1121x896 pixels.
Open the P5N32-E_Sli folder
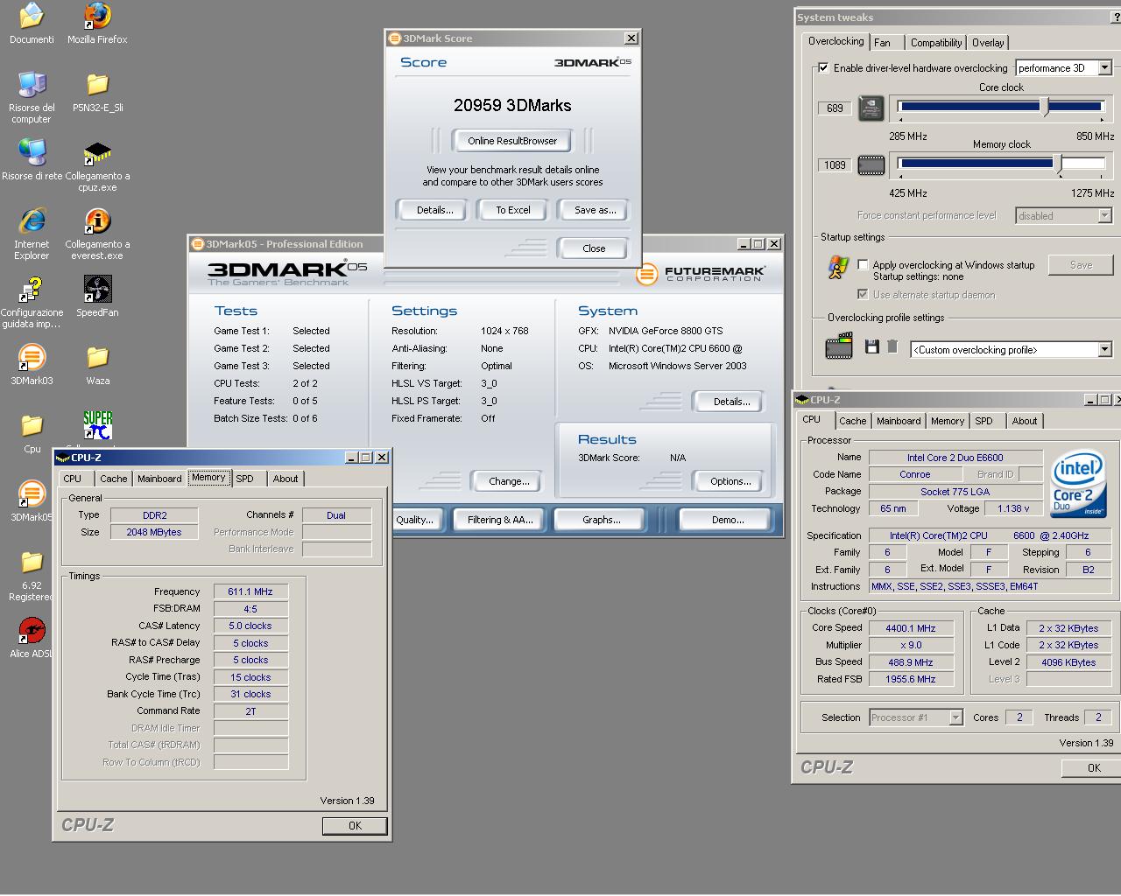pos(97,92)
